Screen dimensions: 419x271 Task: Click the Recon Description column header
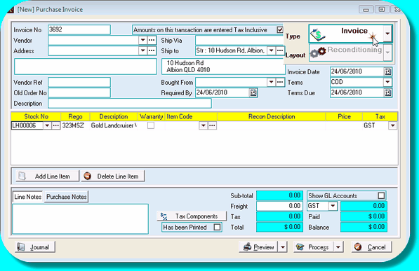coord(272,116)
